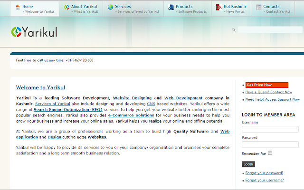Viewport: 304px width, 190px height.
Task: Click the search input field
Action: [270, 29]
